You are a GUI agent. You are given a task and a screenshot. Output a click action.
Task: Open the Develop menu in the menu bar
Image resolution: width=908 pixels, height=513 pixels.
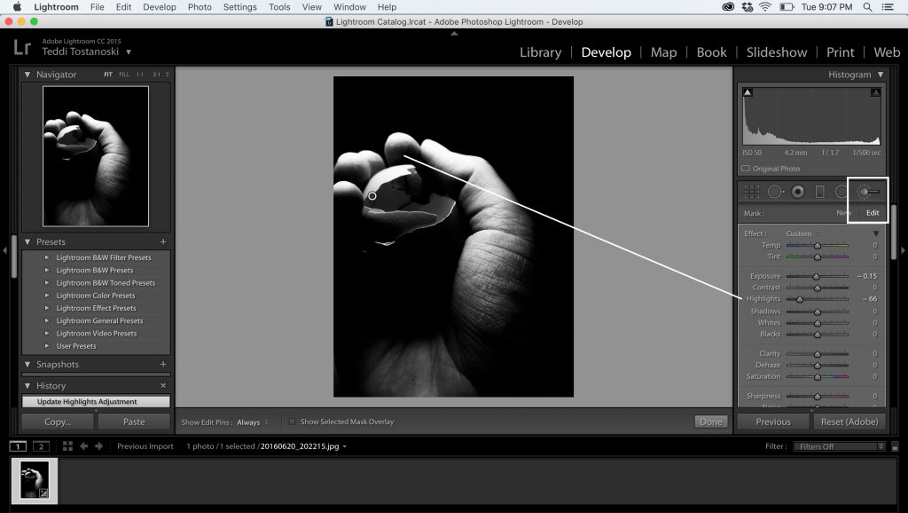160,7
